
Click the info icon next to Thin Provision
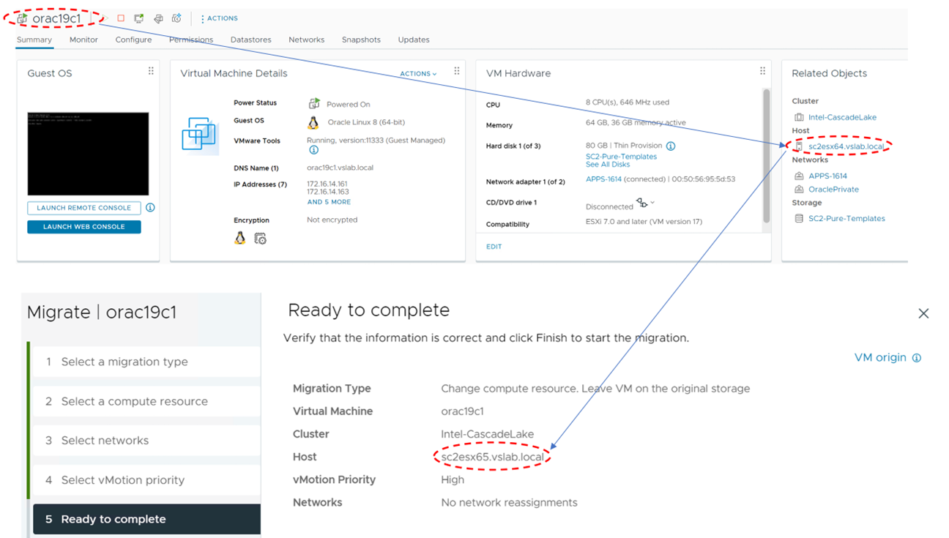point(671,146)
